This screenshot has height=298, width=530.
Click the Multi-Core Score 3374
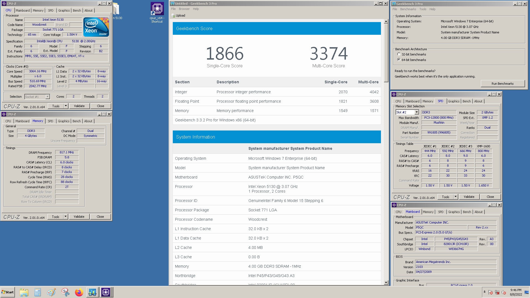(328, 53)
